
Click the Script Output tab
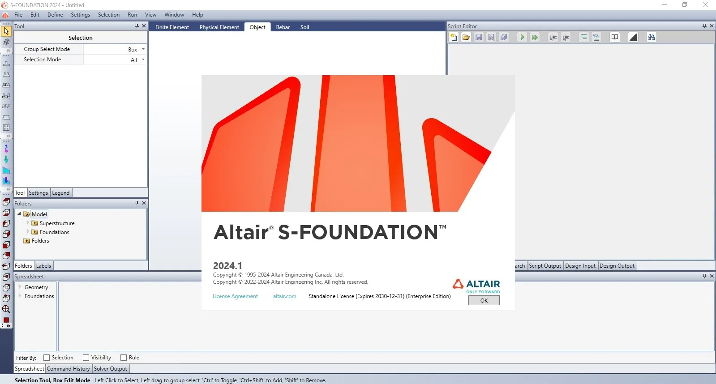tap(545, 266)
